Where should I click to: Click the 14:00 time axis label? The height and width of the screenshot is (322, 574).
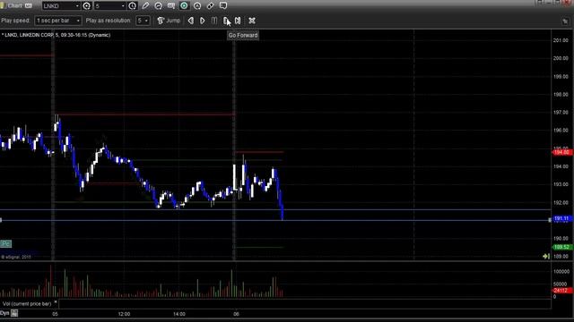[x=179, y=314]
